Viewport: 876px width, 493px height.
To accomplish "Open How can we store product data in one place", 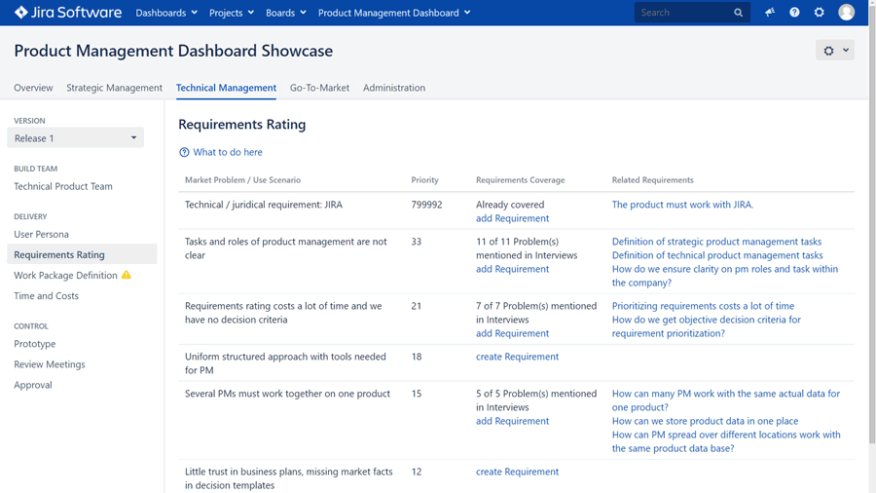I will (x=705, y=421).
